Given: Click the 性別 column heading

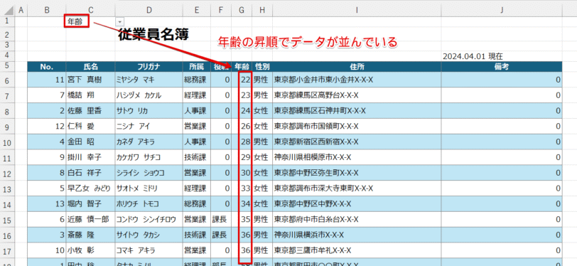Looking at the screenshot, I should pyautogui.click(x=262, y=67).
